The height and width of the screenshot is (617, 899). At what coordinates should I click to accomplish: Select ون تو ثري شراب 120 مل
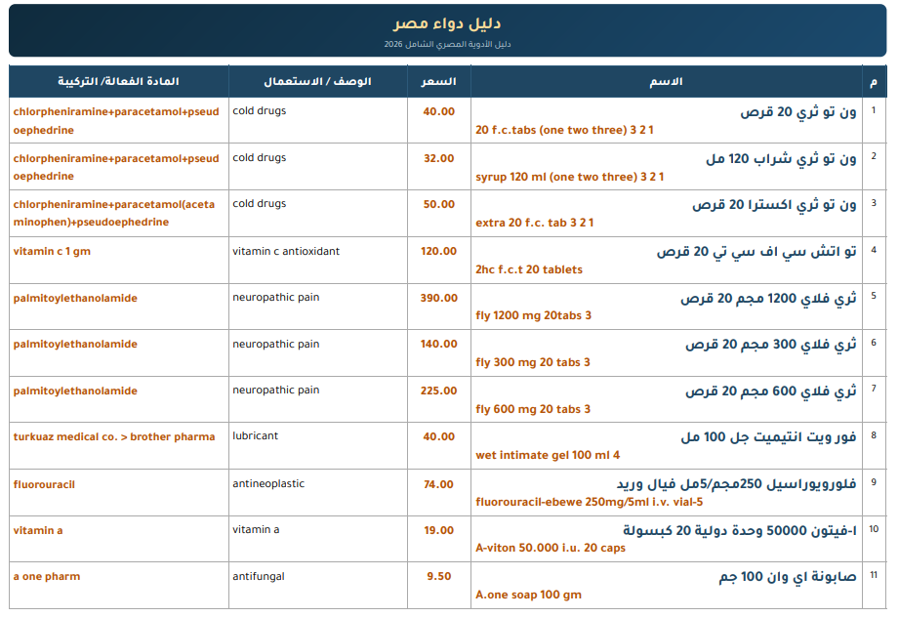click(x=781, y=159)
